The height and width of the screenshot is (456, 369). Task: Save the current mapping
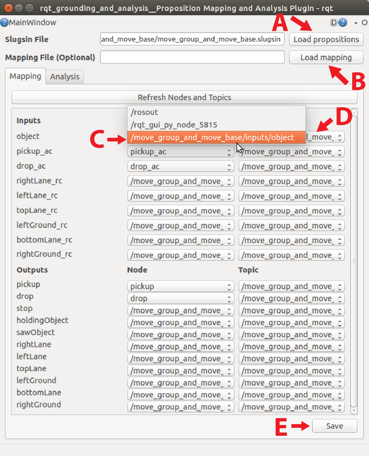click(x=334, y=426)
